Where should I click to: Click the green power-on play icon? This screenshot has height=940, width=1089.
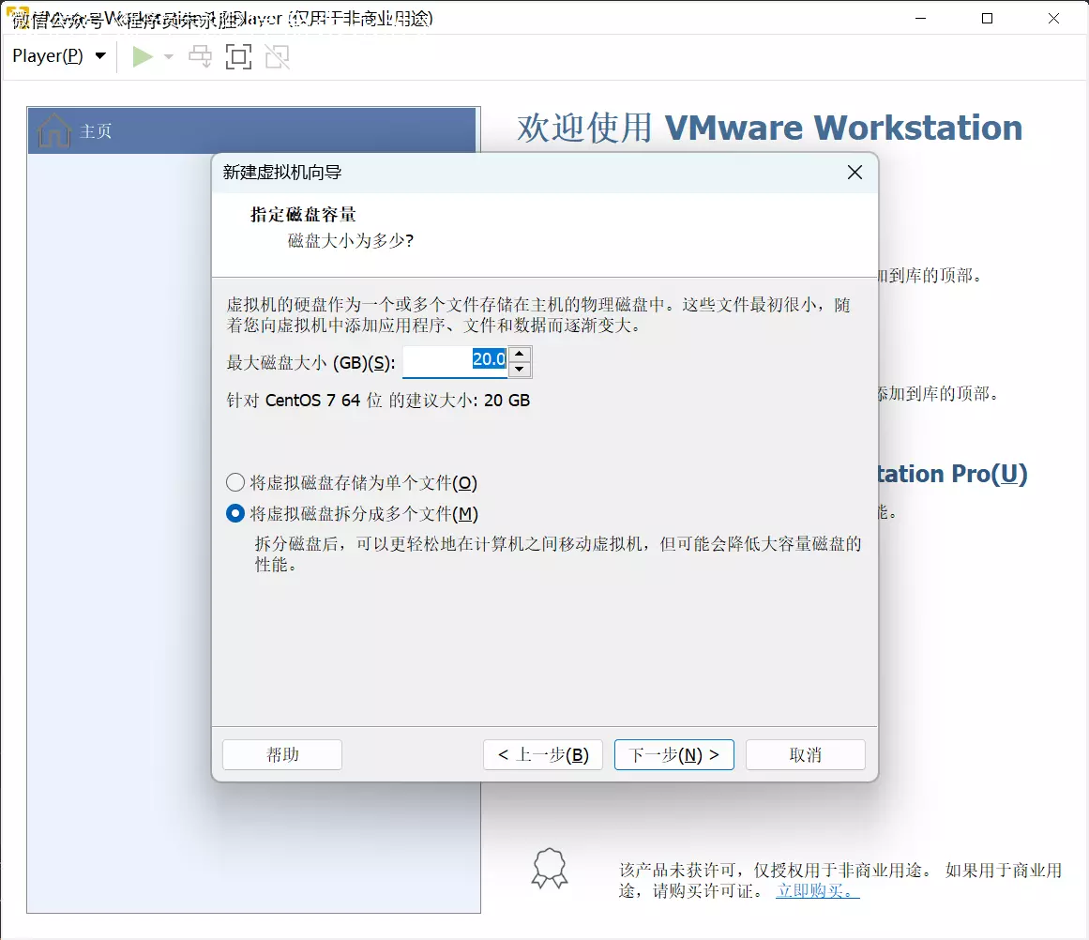pyautogui.click(x=143, y=57)
